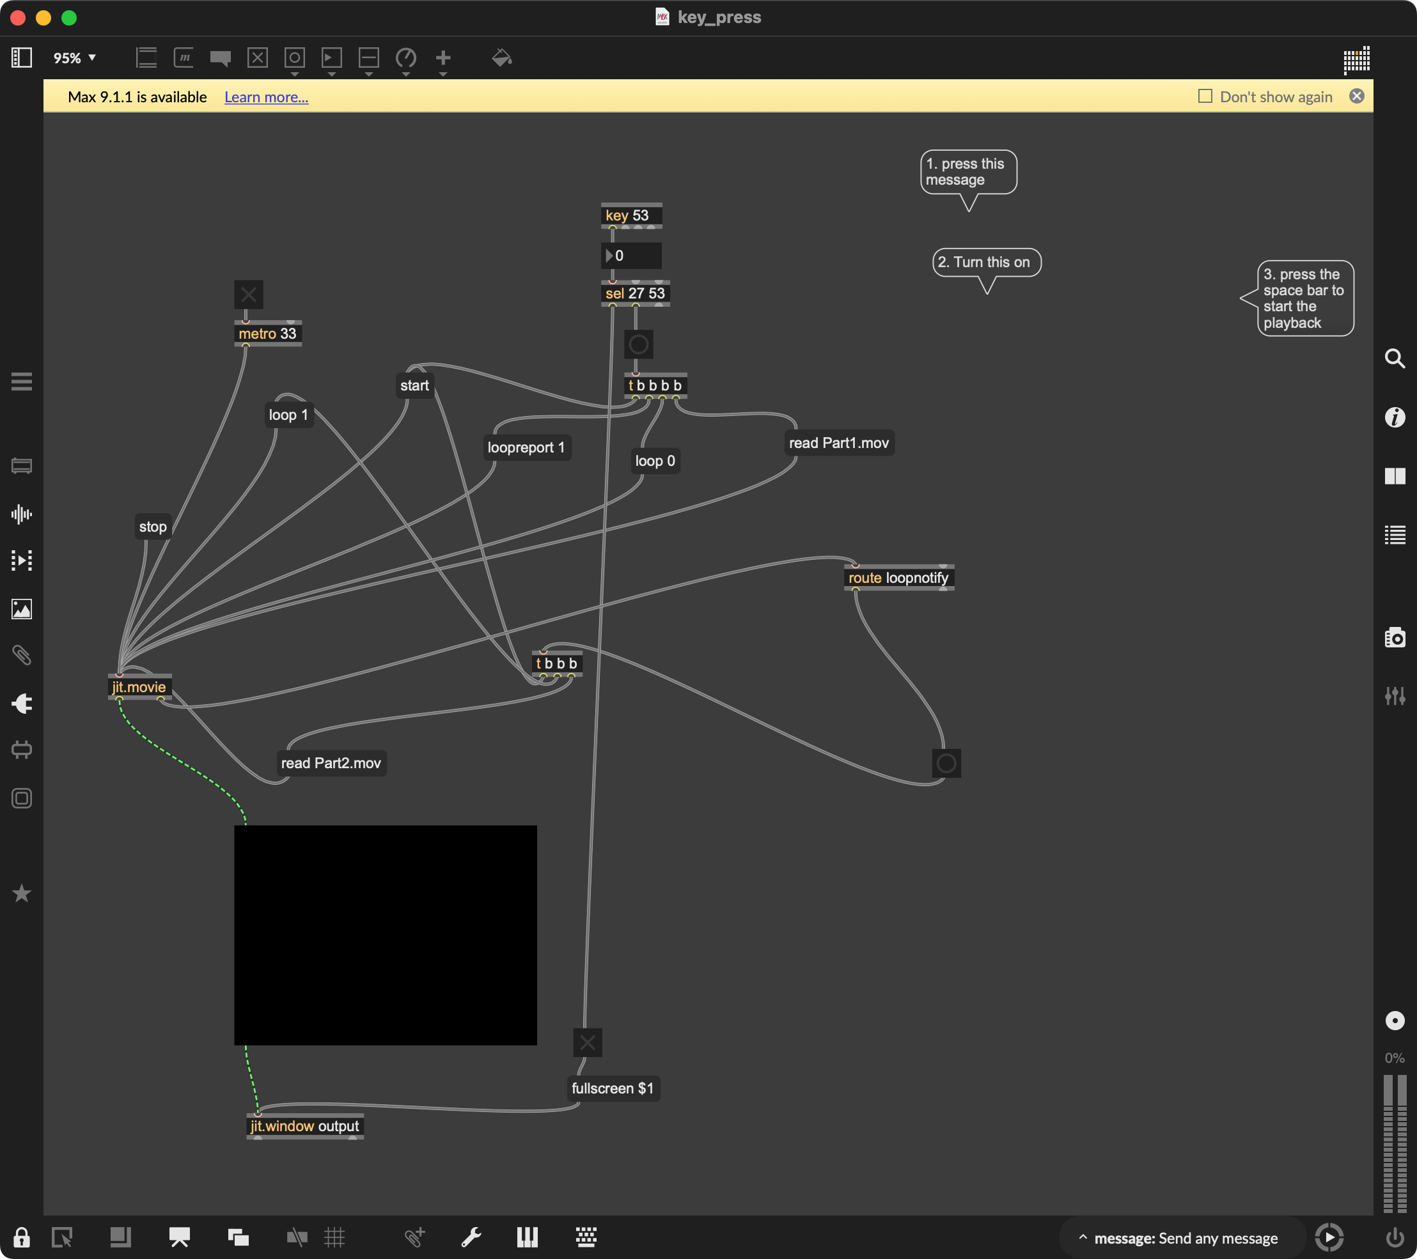Turn on the toggle above metro 33
This screenshot has height=1259, width=1417.
248,295
